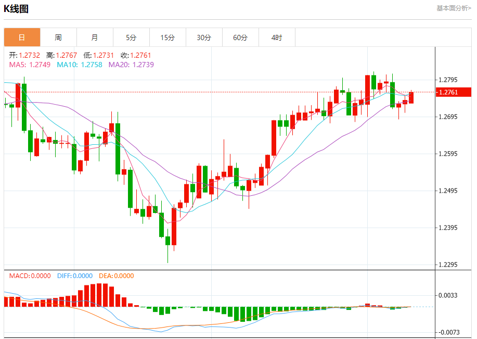Screen dimensions: 477x339
Task: Switch to the 月 monthly tab
Action: [95, 37]
